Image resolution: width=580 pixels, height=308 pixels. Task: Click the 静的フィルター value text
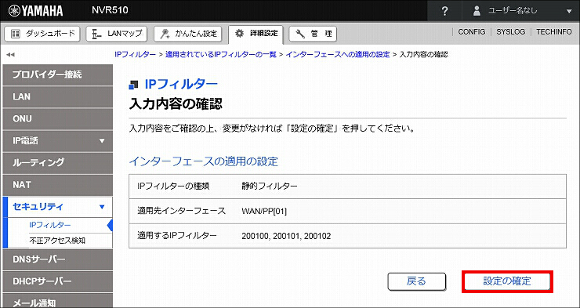[x=270, y=187]
